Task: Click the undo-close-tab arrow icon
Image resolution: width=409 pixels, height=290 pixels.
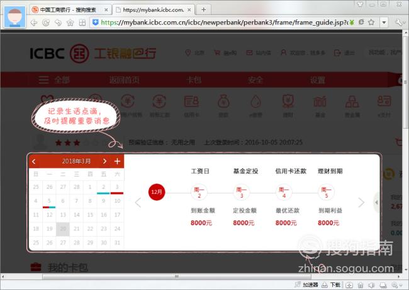Action: tap(58, 23)
